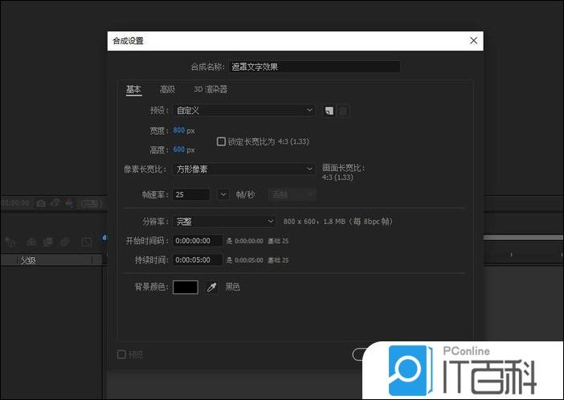Open the frame rate arrow dropdown
Screen dimensions: 564x400
[x=223, y=194]
